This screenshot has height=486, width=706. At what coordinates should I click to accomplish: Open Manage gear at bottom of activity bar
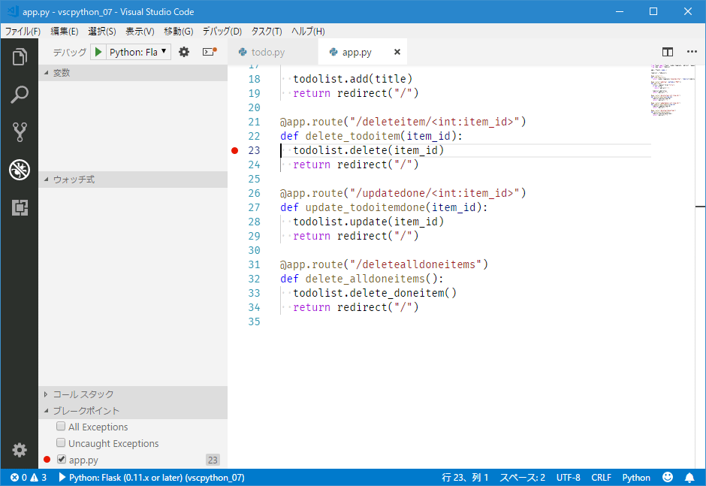[20, 449]
